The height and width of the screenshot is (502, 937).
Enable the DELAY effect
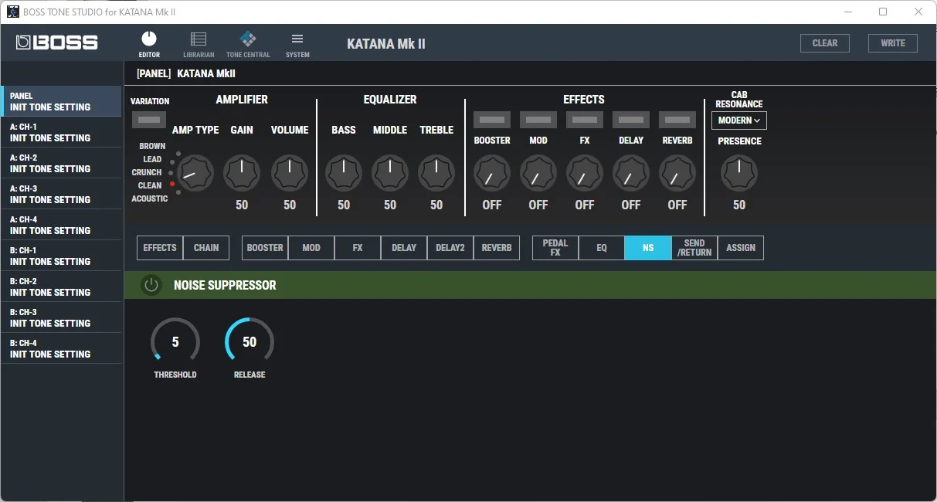tap(630, 119)
